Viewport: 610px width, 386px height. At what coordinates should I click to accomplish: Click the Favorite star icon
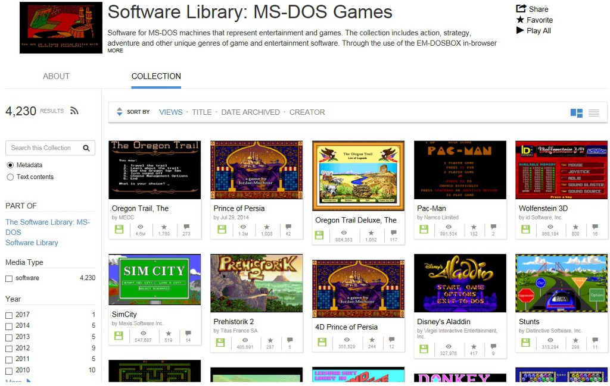pos(521,20)
